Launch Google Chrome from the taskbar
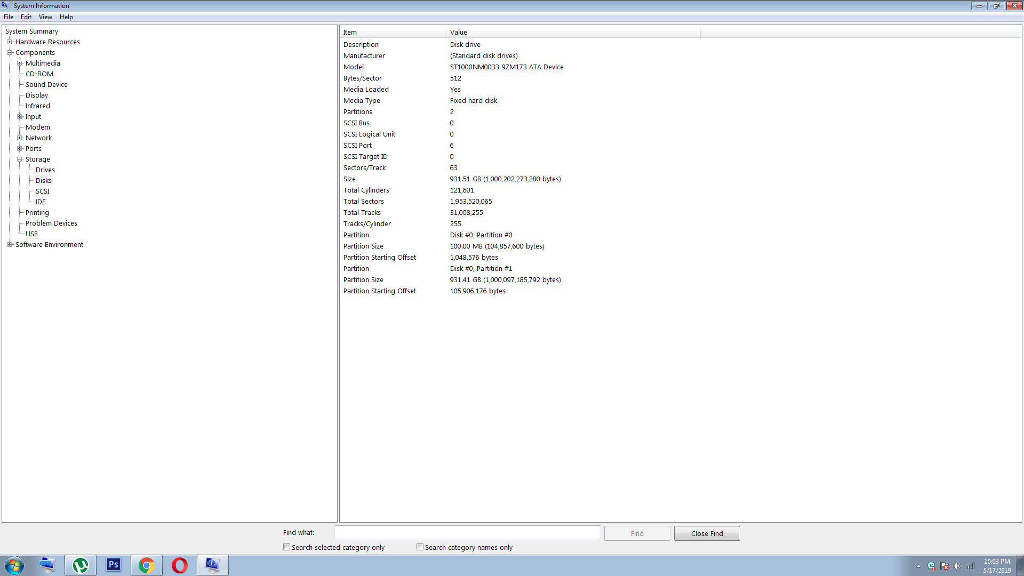This screenshot has width=1024, height=576. 146,565
